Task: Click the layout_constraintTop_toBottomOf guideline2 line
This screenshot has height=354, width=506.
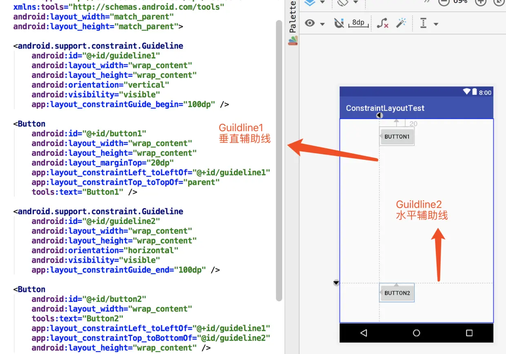Action: [151, 338]
